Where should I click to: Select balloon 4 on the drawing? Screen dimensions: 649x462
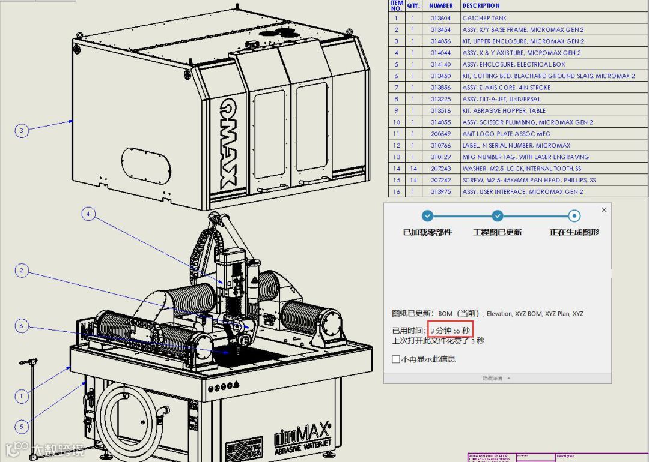88,214
